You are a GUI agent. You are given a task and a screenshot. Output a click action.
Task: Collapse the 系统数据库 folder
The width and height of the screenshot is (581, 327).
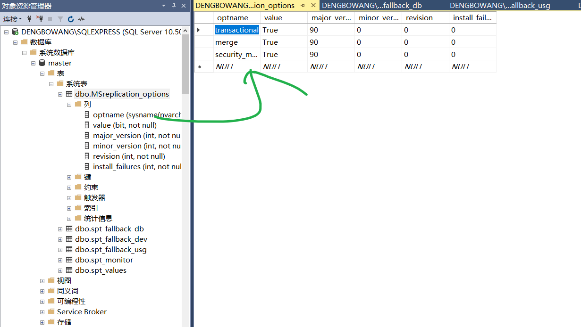(x=24, y=52)
